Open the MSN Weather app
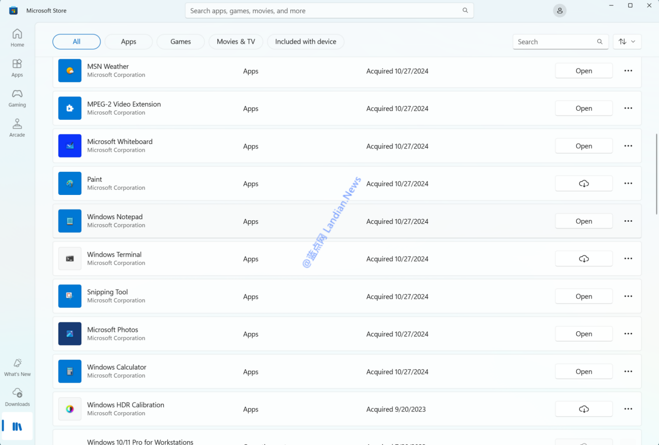The image size is (659, 445). (584, 70)
